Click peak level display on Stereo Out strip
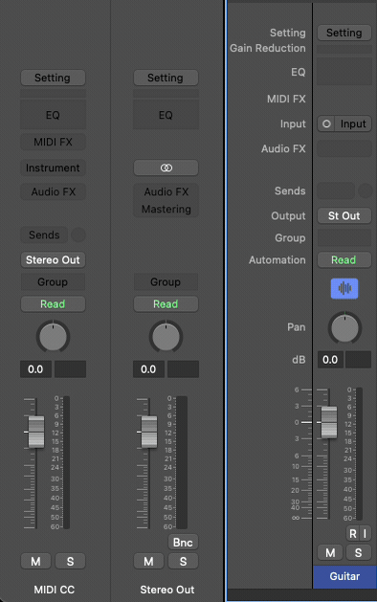The height and width of the screenshot is (602, 377). click(x=183, y=369)
